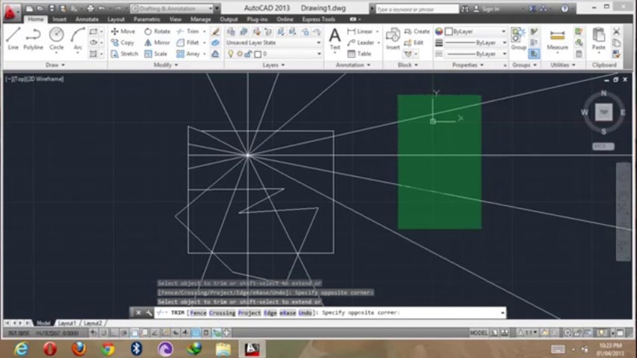Screen dimensions: 637x358
Task: Click the Trim tool
Action: (x=188, y=31)
